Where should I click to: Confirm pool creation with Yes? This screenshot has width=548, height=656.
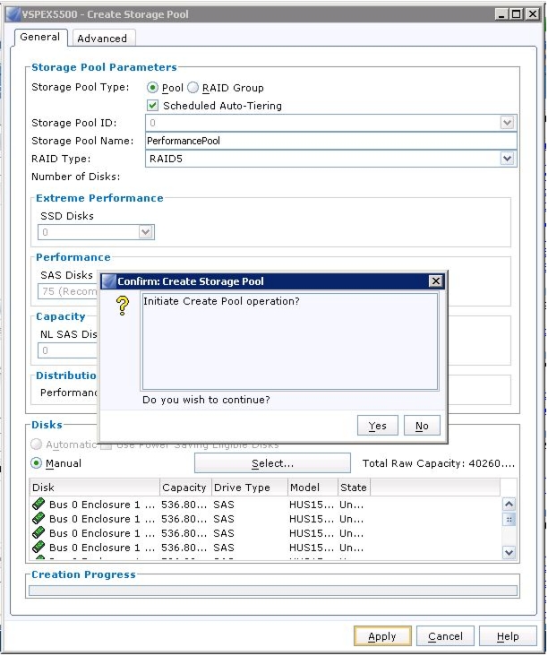378,426
